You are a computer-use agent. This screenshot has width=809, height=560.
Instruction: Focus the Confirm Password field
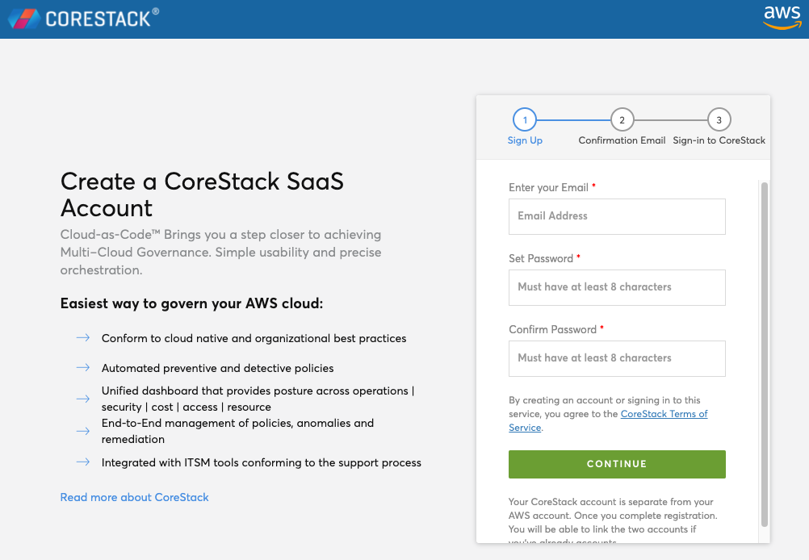(617, 358)
